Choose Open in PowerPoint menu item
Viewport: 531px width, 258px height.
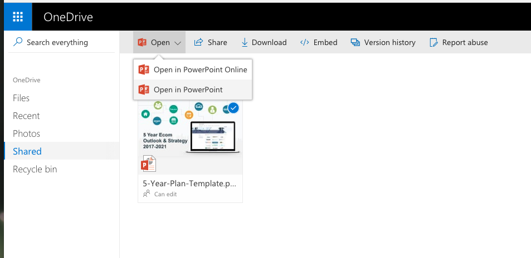coord(193,90)
